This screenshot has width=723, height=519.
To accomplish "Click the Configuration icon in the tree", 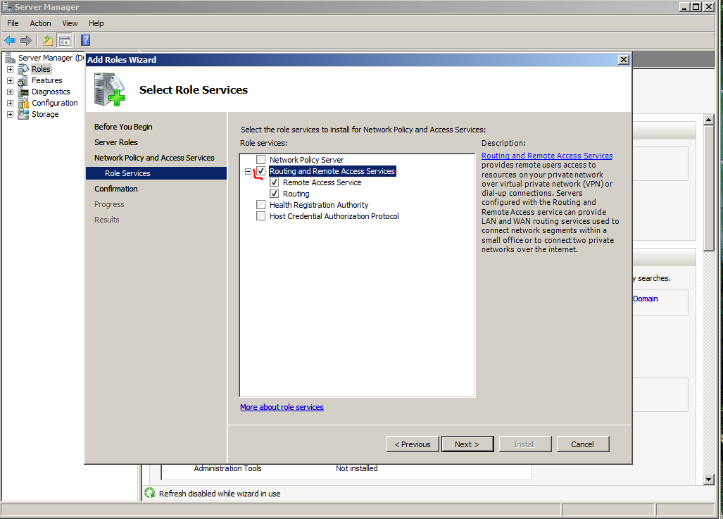I will tap(23, 103).
